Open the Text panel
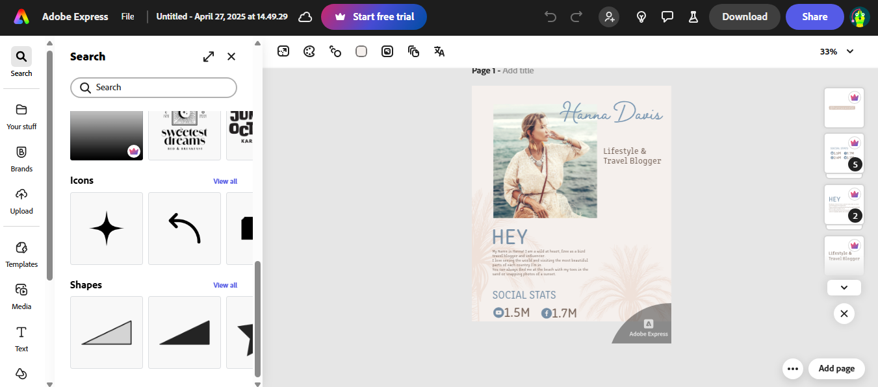 [21, 338]
